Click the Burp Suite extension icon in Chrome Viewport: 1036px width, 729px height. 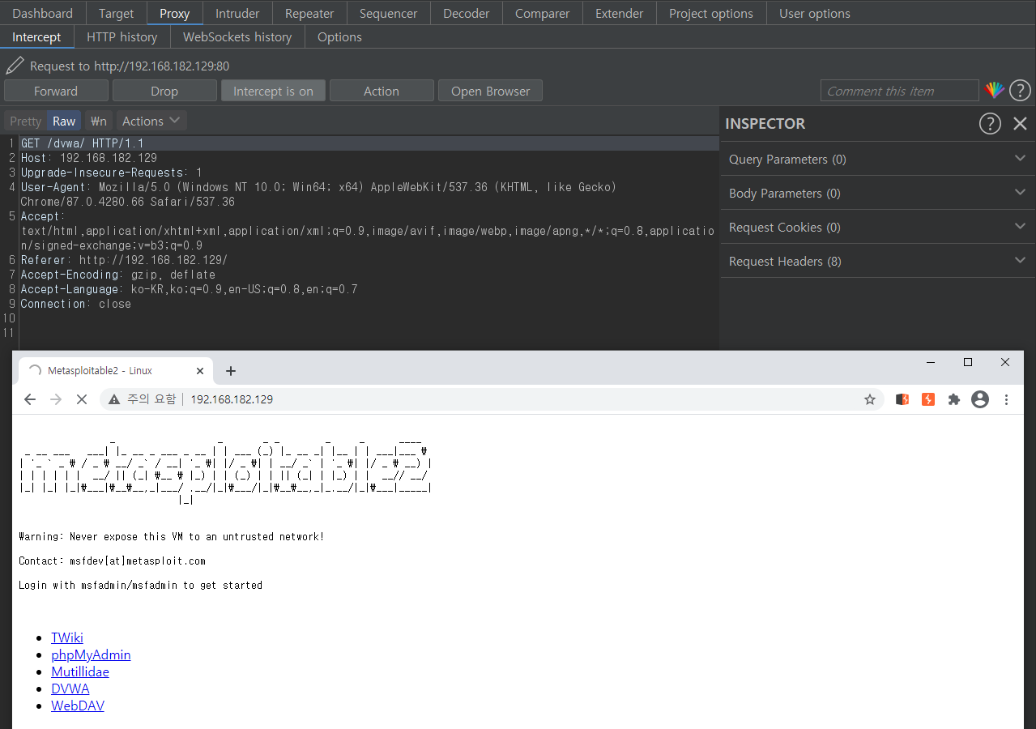click(x=902, y=399)
